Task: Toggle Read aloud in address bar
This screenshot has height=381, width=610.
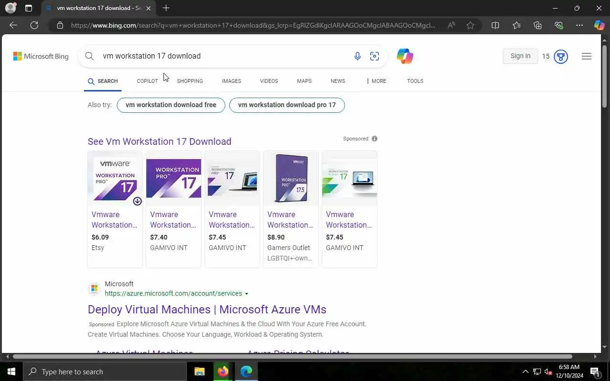Action: click(x=451, y=25)
